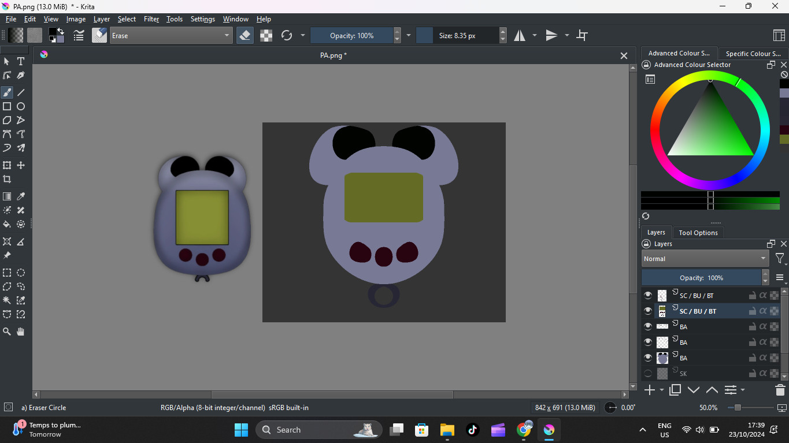Select the Move tool

pyautogui.click(x=21, y=165)
